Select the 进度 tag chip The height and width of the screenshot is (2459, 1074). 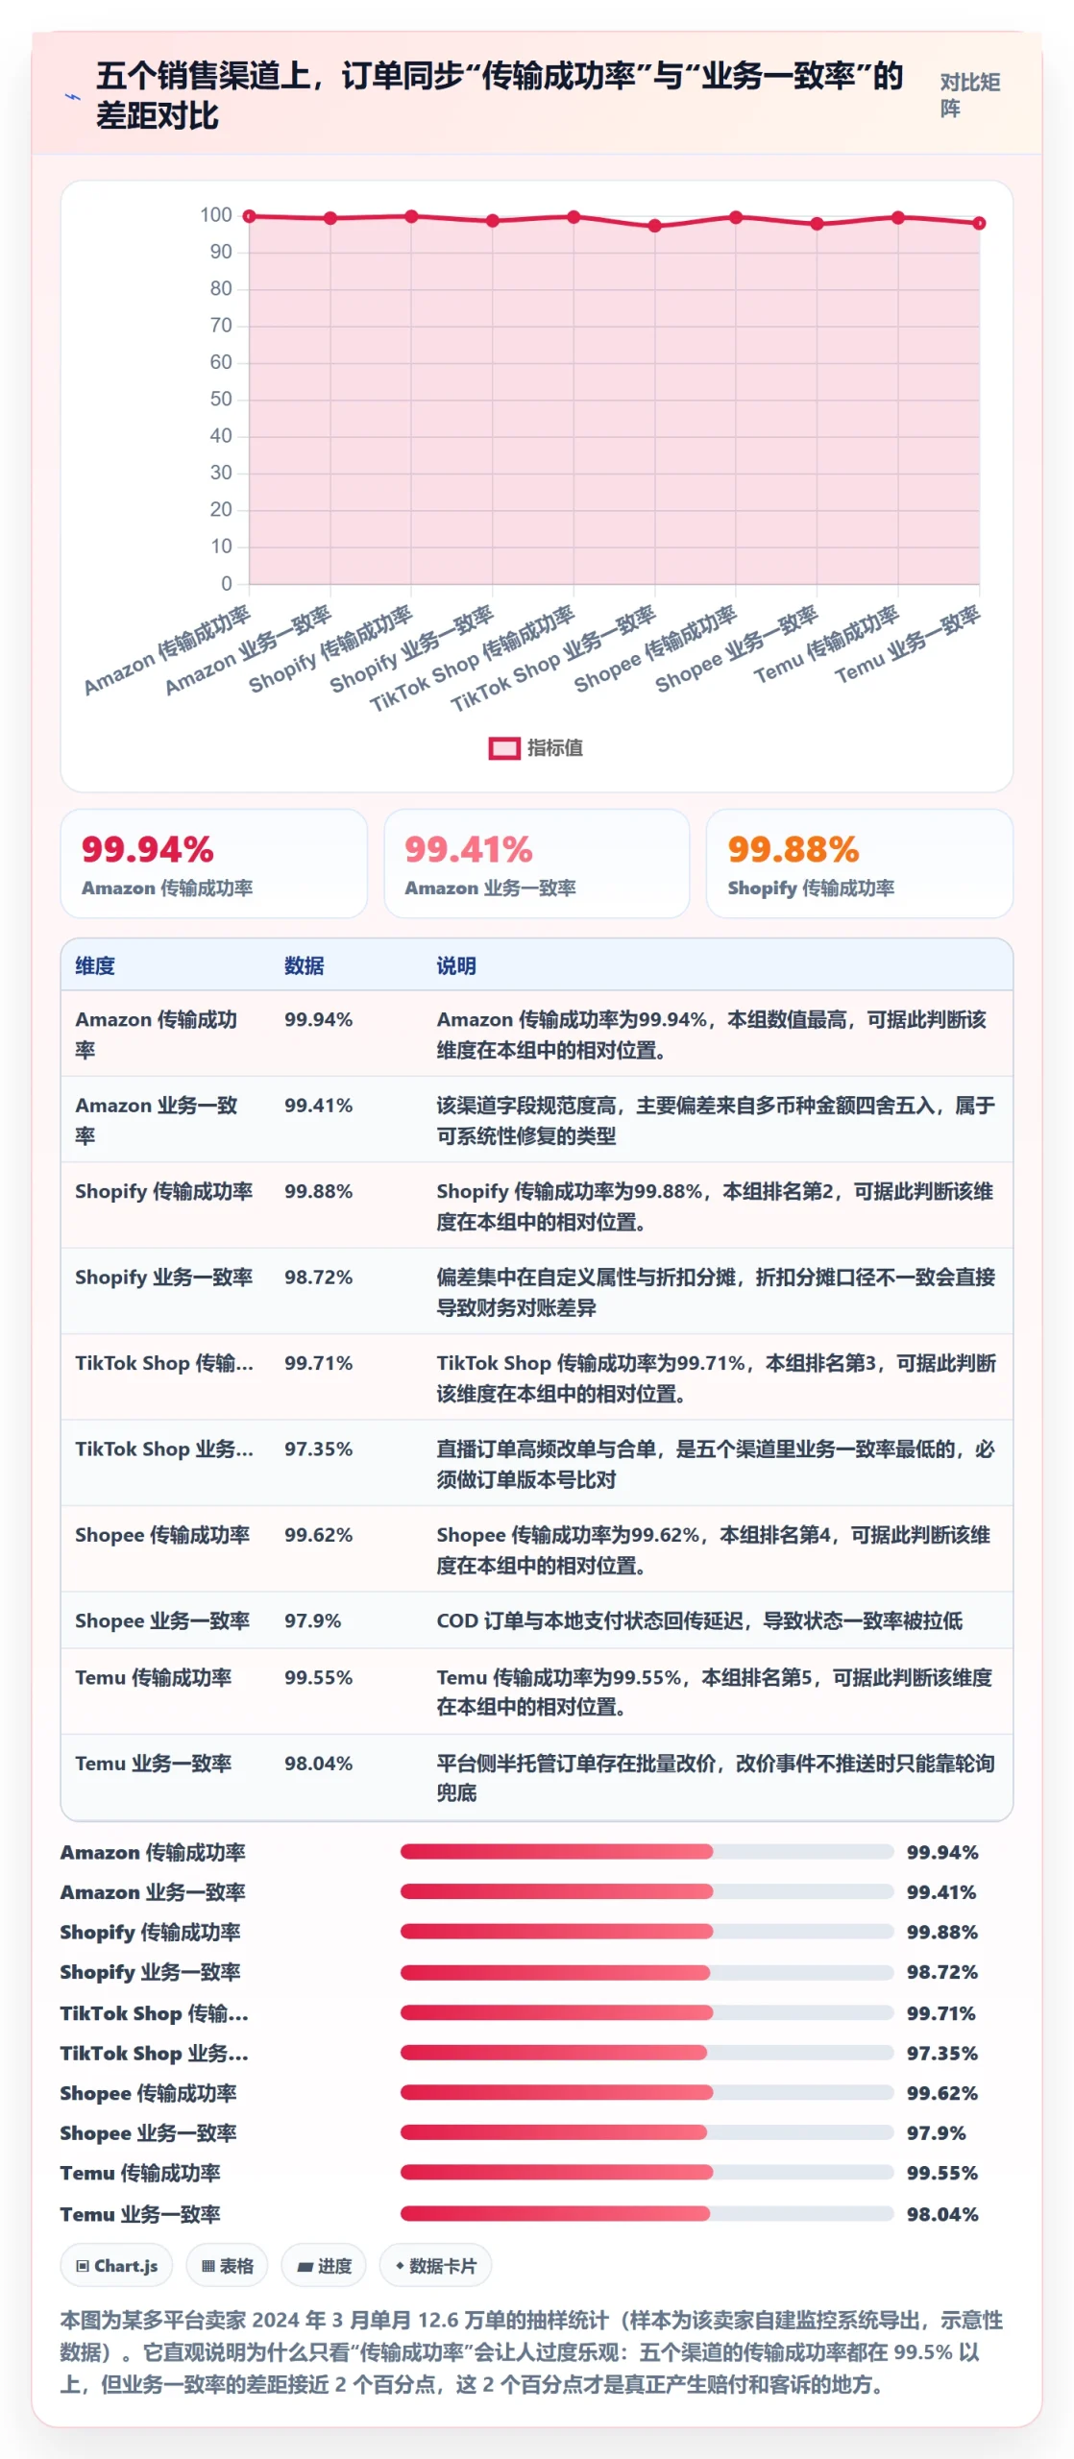click(324, 2265)
